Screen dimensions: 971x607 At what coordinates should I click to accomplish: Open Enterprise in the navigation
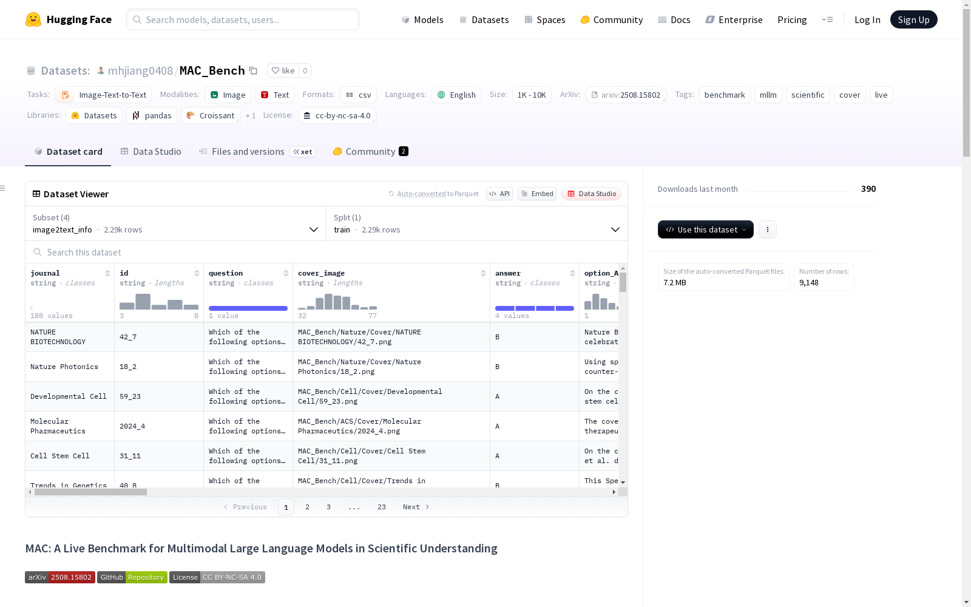(x=734, y=19)
